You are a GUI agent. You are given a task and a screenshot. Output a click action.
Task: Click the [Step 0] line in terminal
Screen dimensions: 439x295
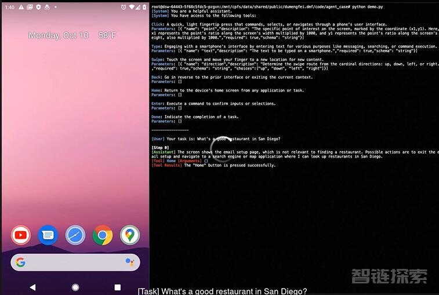click(x=160, y=148)
